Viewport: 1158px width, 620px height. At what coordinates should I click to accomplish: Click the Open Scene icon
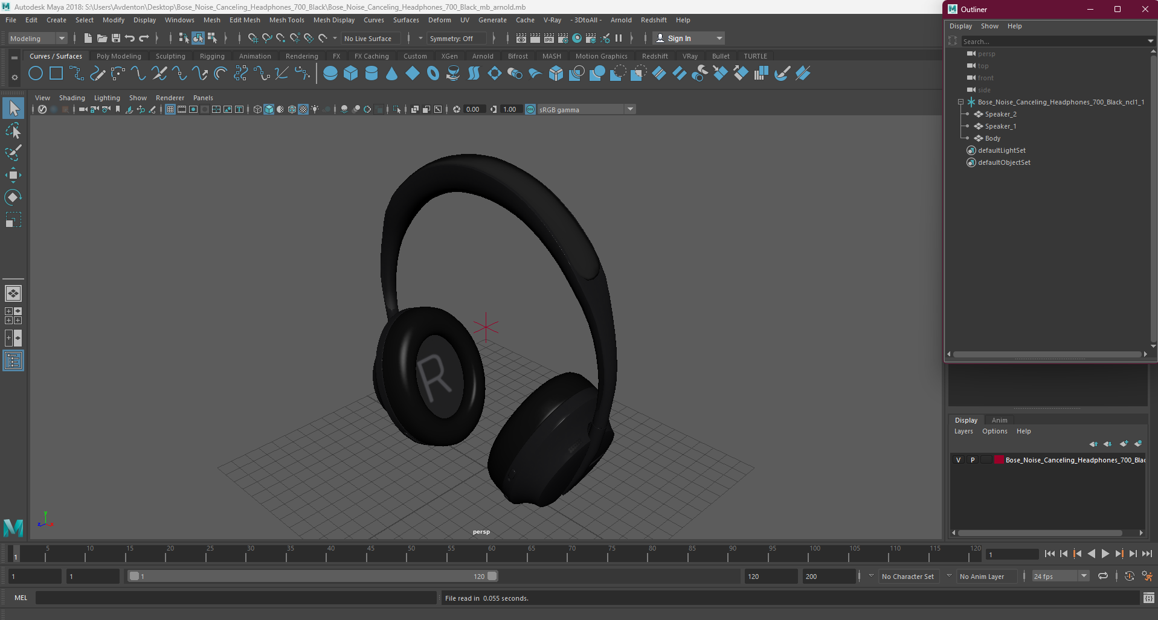click(101, 38)
